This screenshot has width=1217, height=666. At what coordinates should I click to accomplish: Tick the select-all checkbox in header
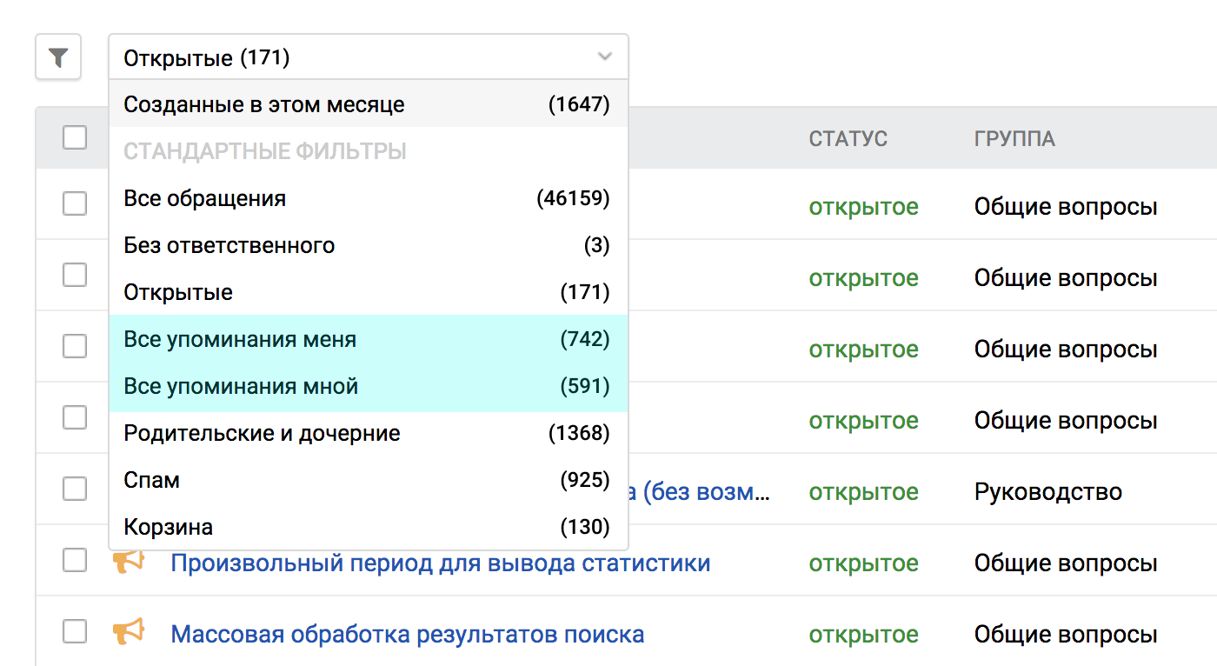(x=75, y=137)
